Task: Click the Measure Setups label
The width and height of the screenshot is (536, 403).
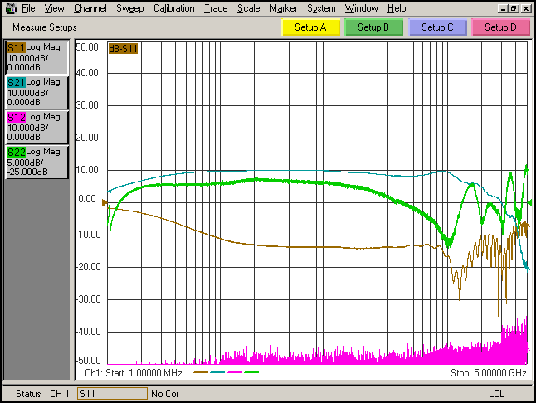Action: tap(45, 27)
